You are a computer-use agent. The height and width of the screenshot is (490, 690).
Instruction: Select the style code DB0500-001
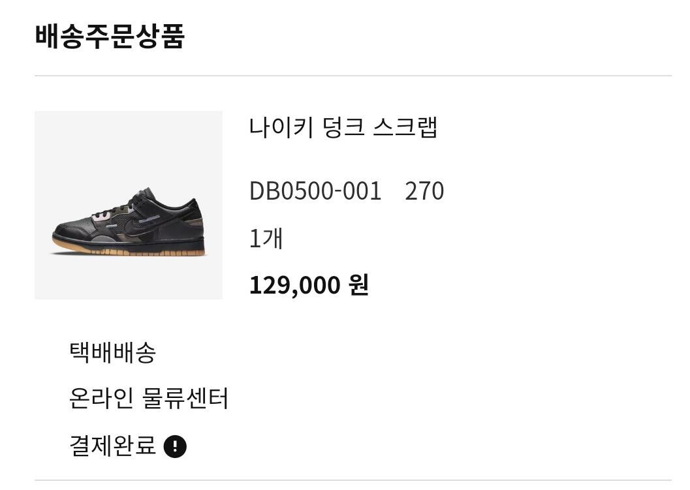[315, 191]
